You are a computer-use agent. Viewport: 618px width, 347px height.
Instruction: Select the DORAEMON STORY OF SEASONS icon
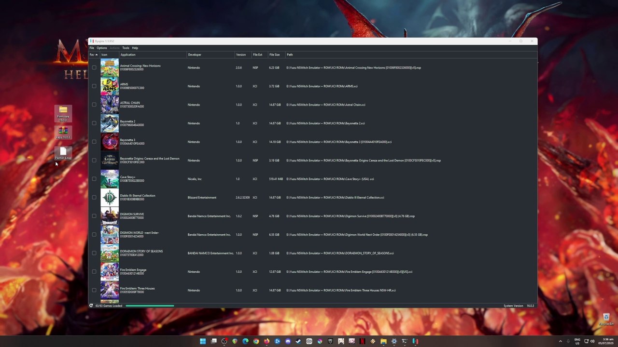[x=110, y=254]
